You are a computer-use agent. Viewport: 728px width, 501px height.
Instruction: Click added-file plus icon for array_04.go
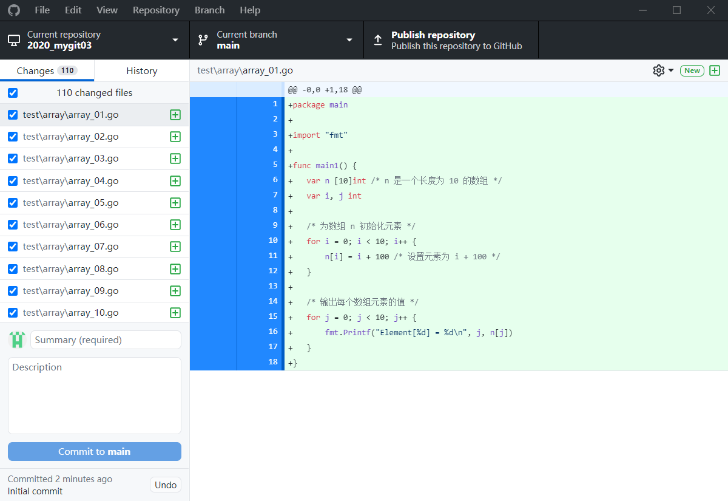coord(175,181)
